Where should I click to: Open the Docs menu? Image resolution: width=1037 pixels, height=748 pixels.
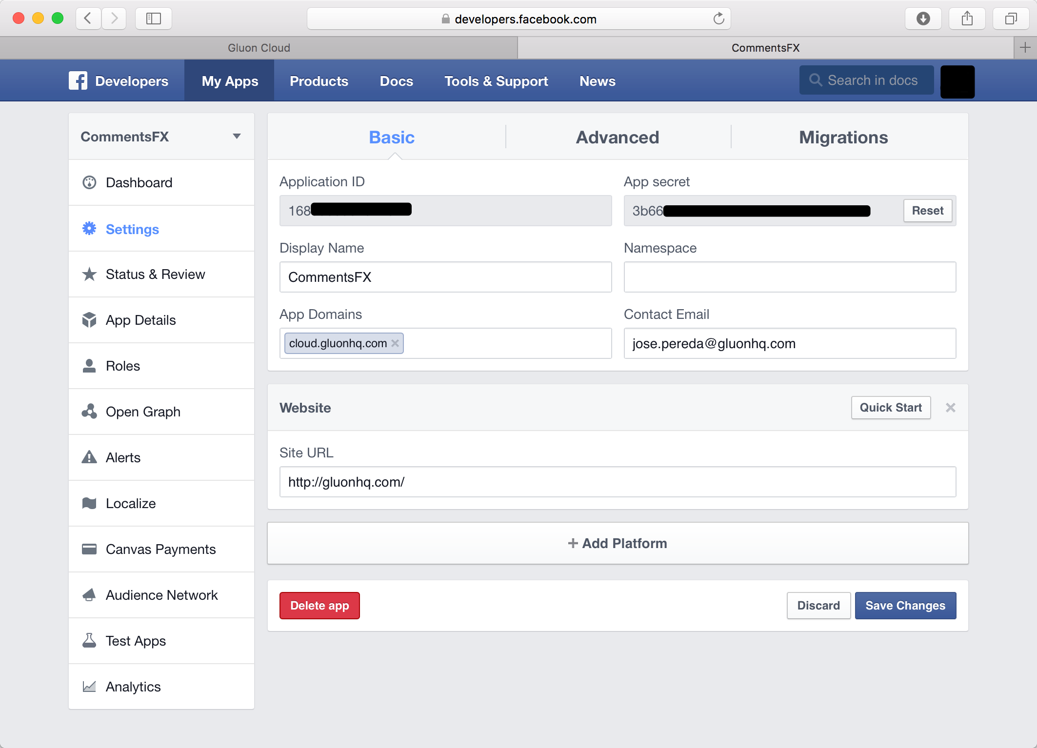[397, 81]
